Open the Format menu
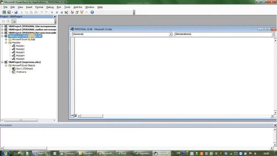The image size is (277, 156). pyautogui.click(x=39, y=7)
